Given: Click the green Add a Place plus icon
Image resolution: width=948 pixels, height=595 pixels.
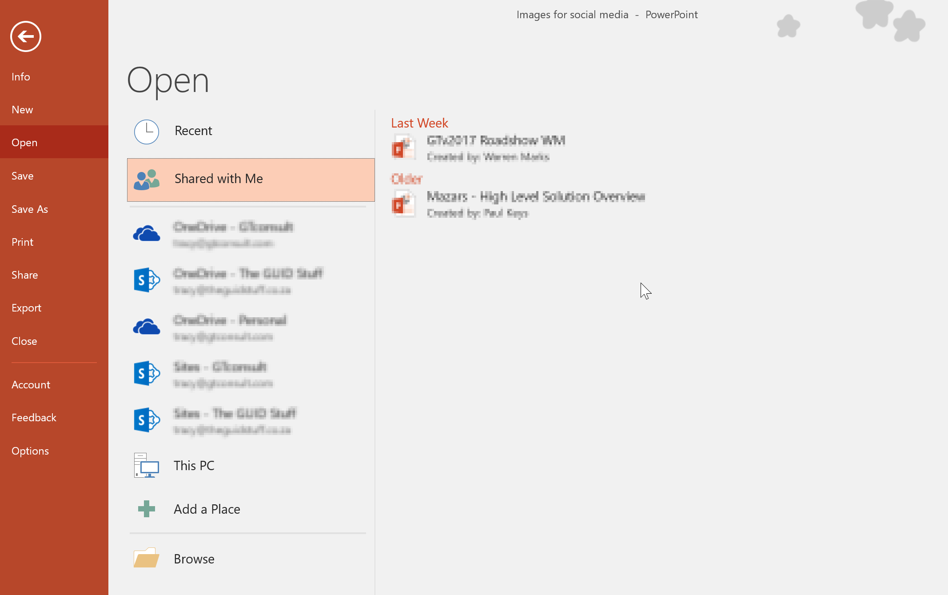Looking at the screenshot, I should [147, 509].
